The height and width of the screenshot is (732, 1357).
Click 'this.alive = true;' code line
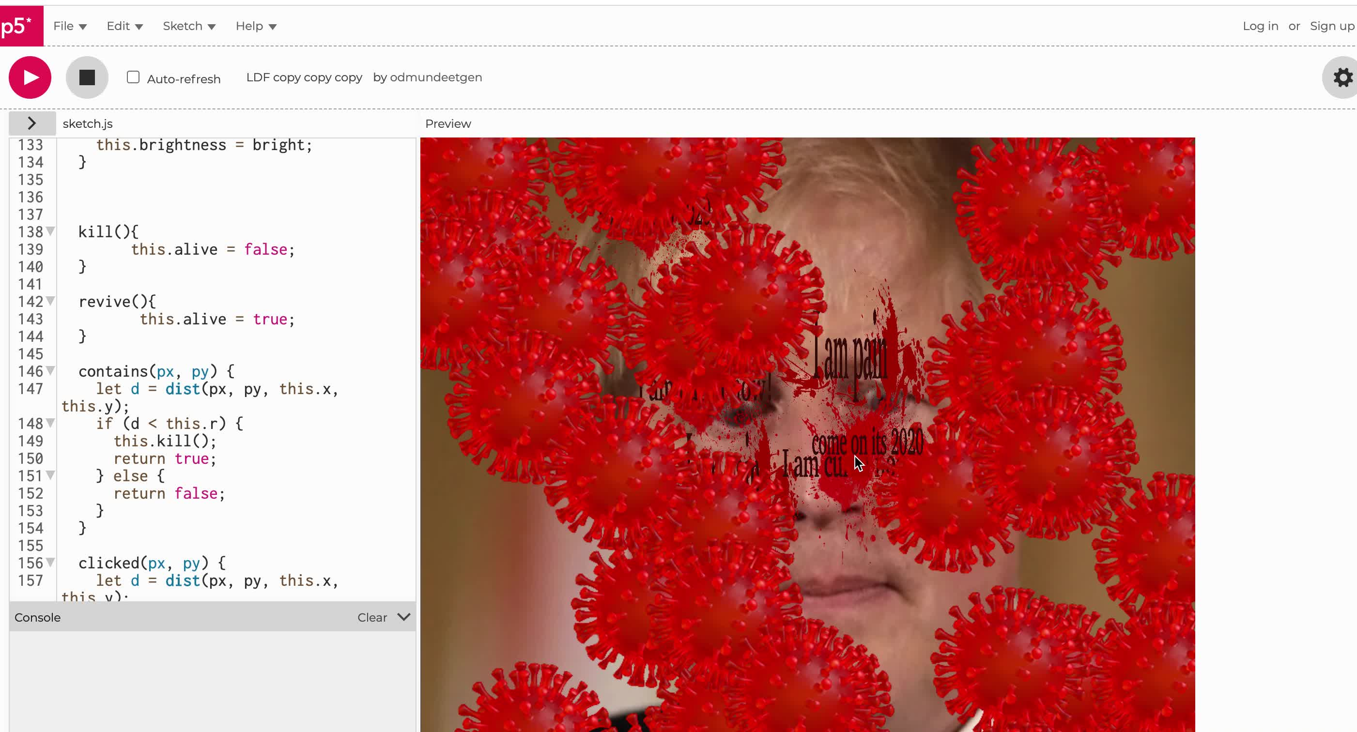[217, 319]
